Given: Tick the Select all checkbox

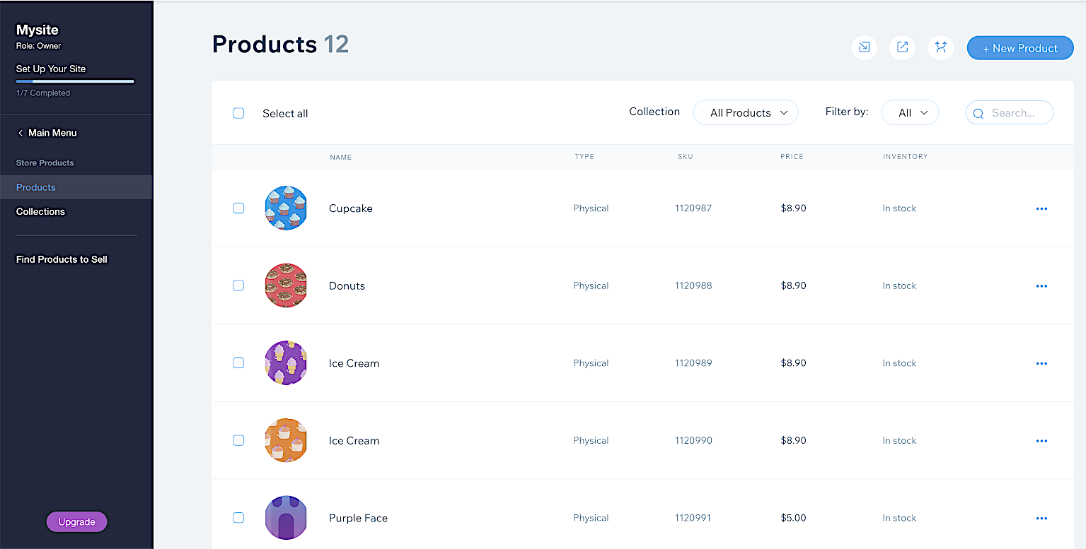Looking at the screenshot, I should (x=238, y=113).
